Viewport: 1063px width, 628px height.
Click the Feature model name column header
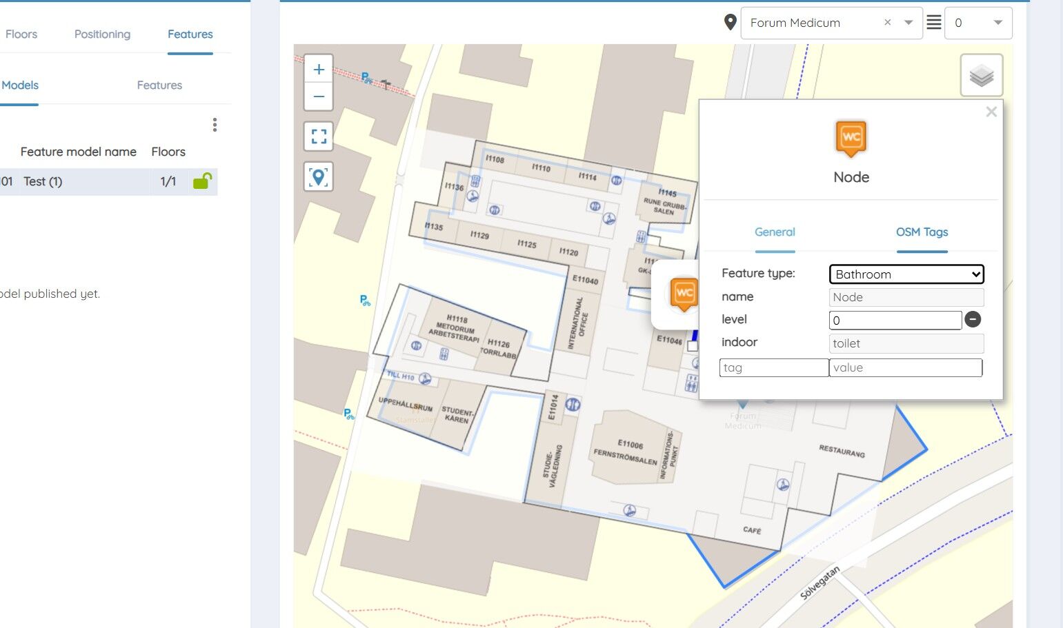[x=79, y=152]
